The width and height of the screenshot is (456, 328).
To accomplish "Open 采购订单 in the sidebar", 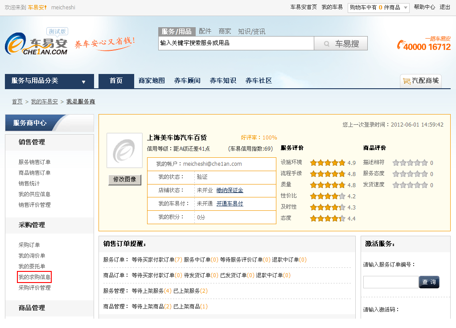I will pyautogui.click(x=29, y=245).
